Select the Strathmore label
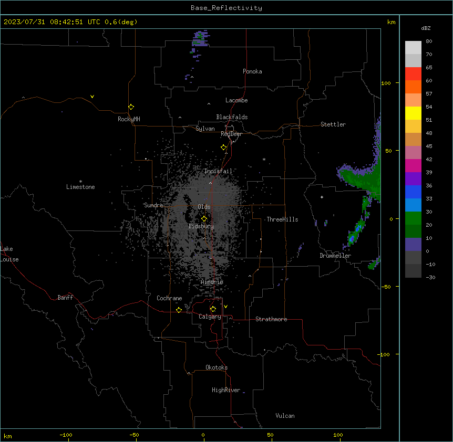The height and width of the screenshot is (442, 453). coord(271,319)
